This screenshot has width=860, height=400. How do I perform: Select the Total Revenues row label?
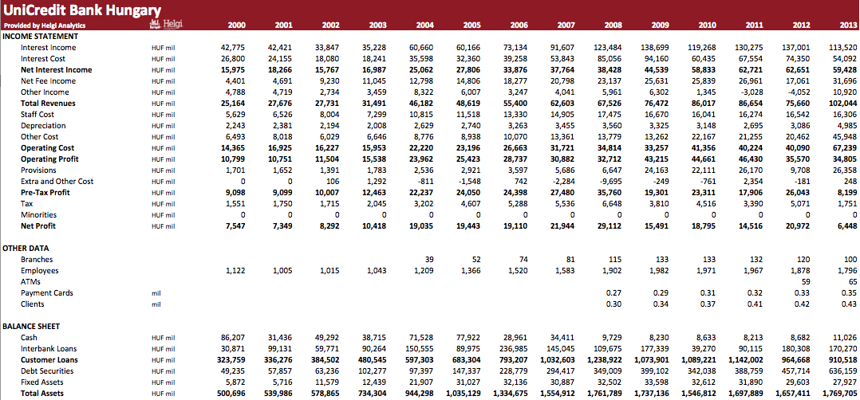(x=48, y=103)
